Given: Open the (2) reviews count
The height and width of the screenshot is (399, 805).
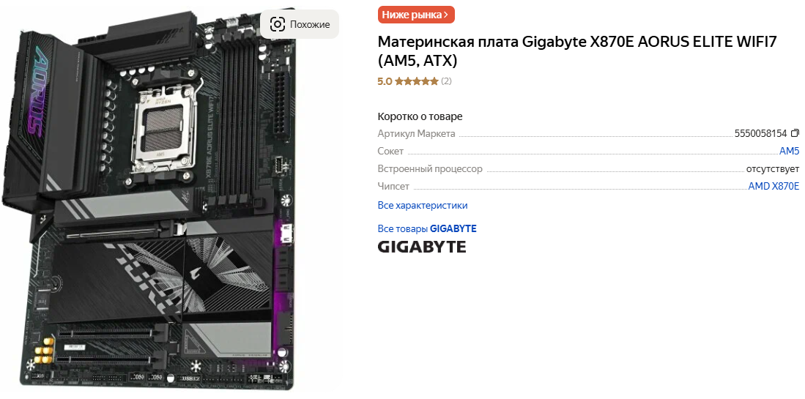Looking at the screenshot, I should click(447, 81).
